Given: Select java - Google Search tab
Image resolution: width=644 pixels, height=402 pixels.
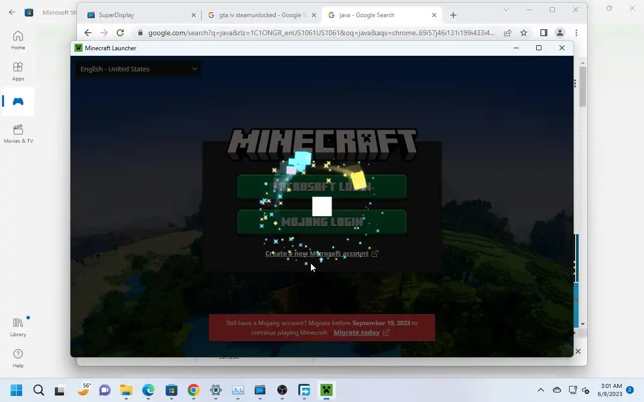Looking at the screenshot, I should tap(382, 15).
